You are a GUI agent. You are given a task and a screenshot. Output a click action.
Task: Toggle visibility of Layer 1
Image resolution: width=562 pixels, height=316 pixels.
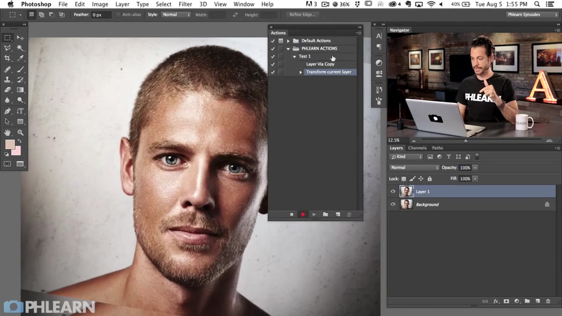(393, 191)
